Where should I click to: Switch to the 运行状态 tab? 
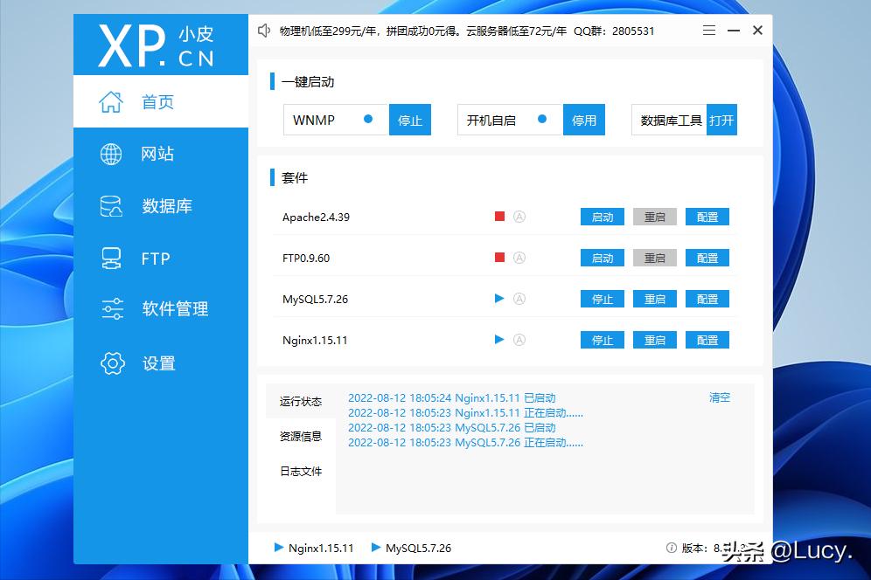(301, 401)
